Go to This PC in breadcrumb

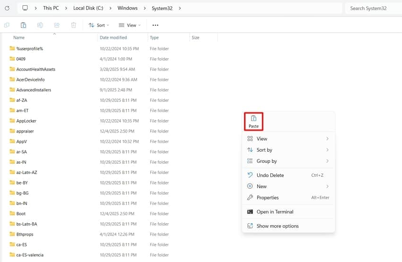(x=51, y=8)
